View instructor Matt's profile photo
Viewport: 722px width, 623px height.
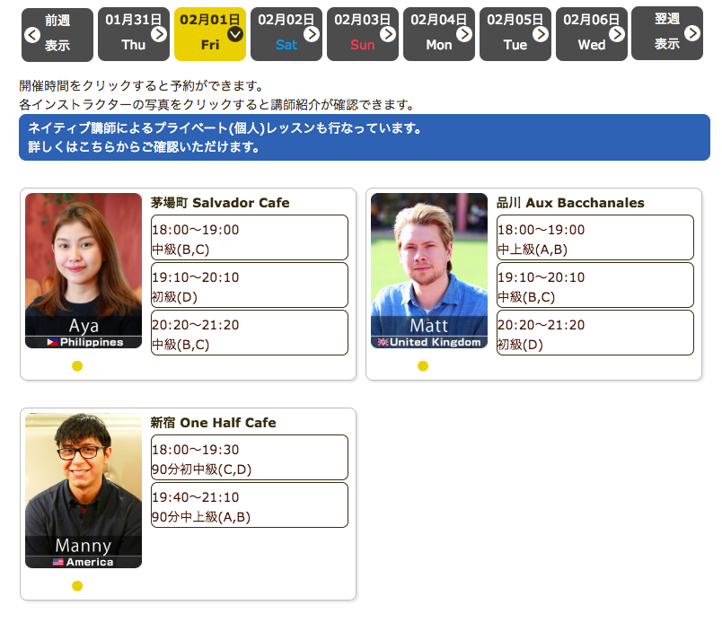(x=429, y=270)
